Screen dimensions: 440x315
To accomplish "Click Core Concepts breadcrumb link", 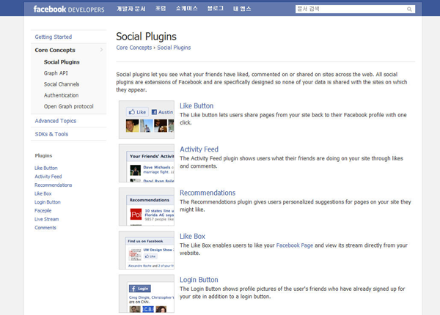I will point(134,48).
